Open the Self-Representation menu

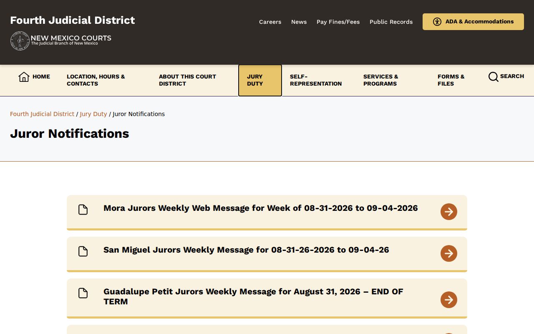point(316,80)
